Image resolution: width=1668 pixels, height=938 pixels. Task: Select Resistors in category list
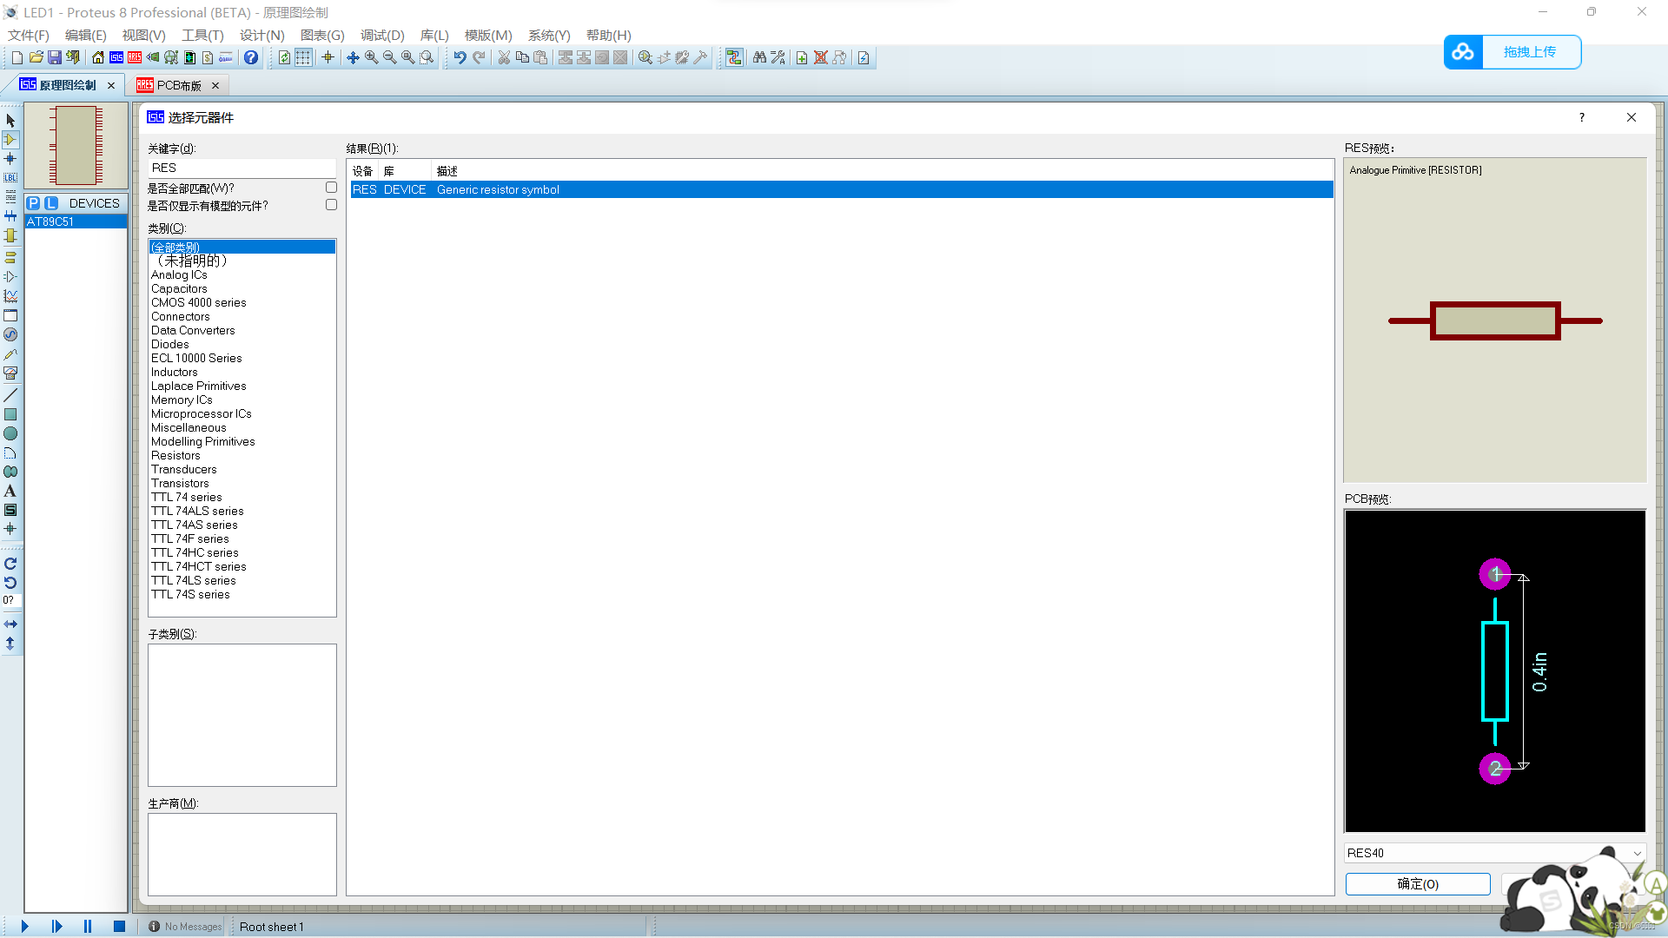tap(175, 455)
